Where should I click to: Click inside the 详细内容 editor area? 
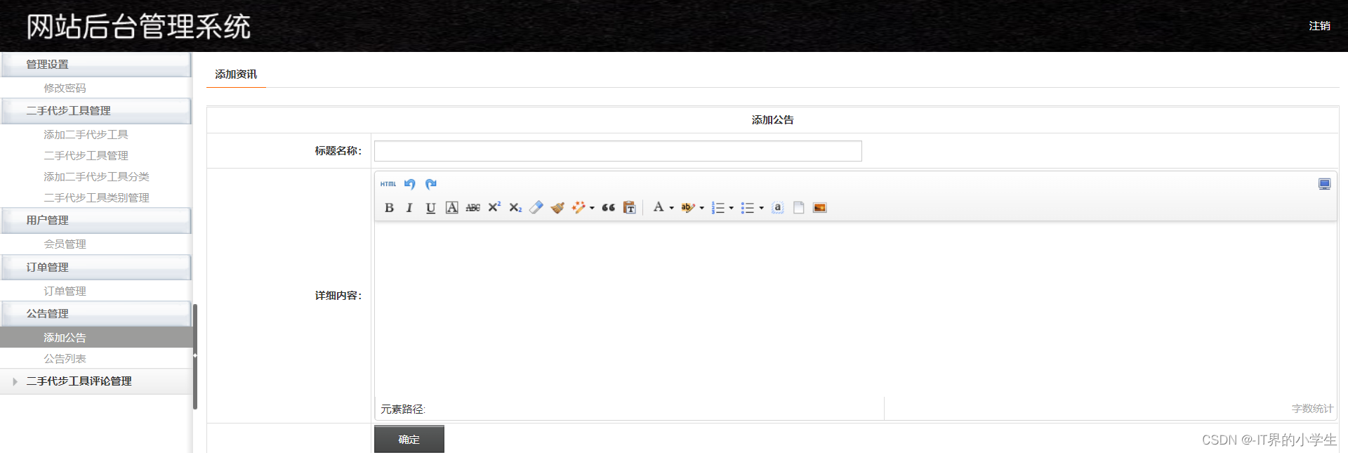[x=855, y=309]
